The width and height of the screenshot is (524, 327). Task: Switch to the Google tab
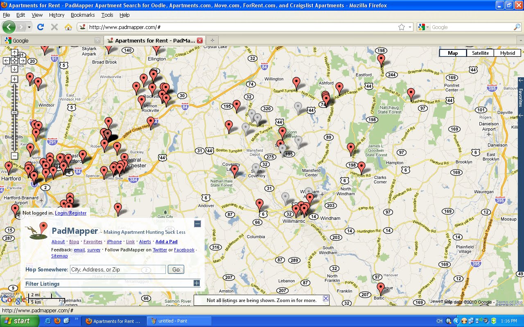52,40
